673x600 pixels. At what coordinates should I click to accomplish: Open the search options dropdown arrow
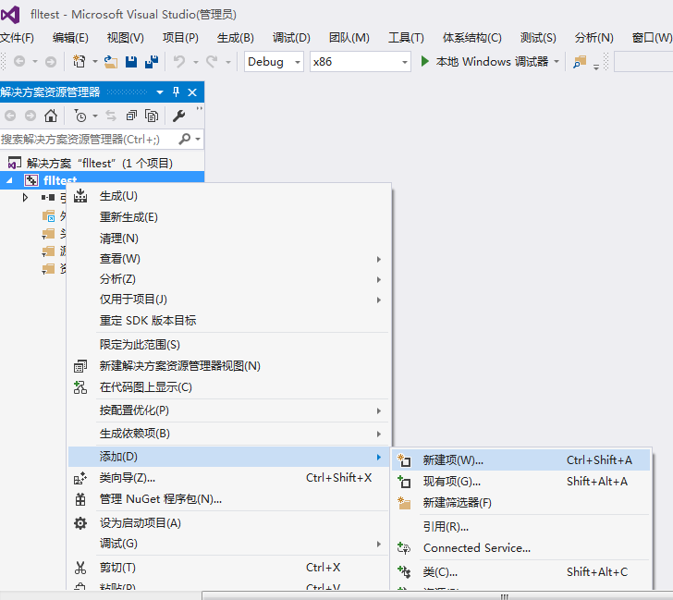(198, 139)
